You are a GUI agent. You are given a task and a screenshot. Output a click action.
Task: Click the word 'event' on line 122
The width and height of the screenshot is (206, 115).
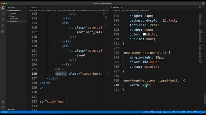click(x=81, y=55)
